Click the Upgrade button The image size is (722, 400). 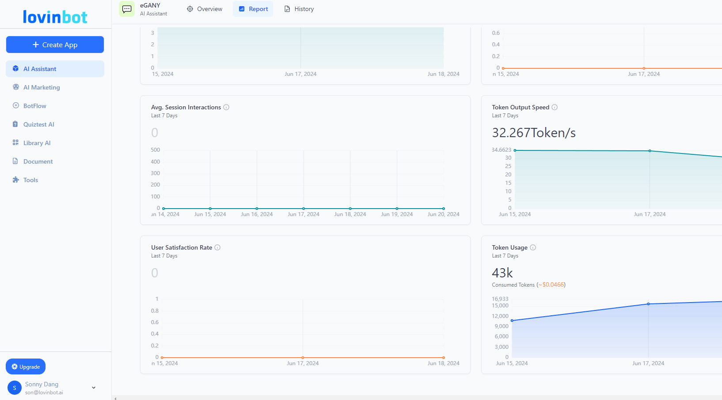click(x=26, y=366)
